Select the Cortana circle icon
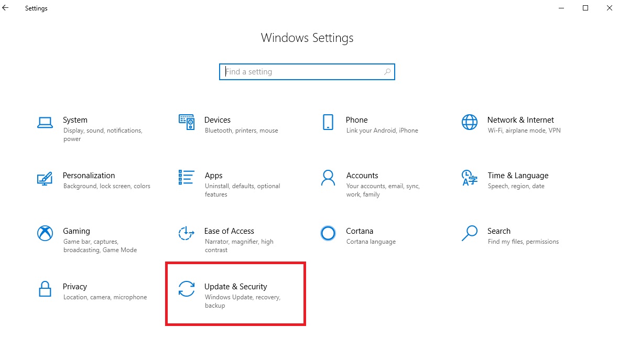This screenshot has height=337, width=619. point(328,234)
